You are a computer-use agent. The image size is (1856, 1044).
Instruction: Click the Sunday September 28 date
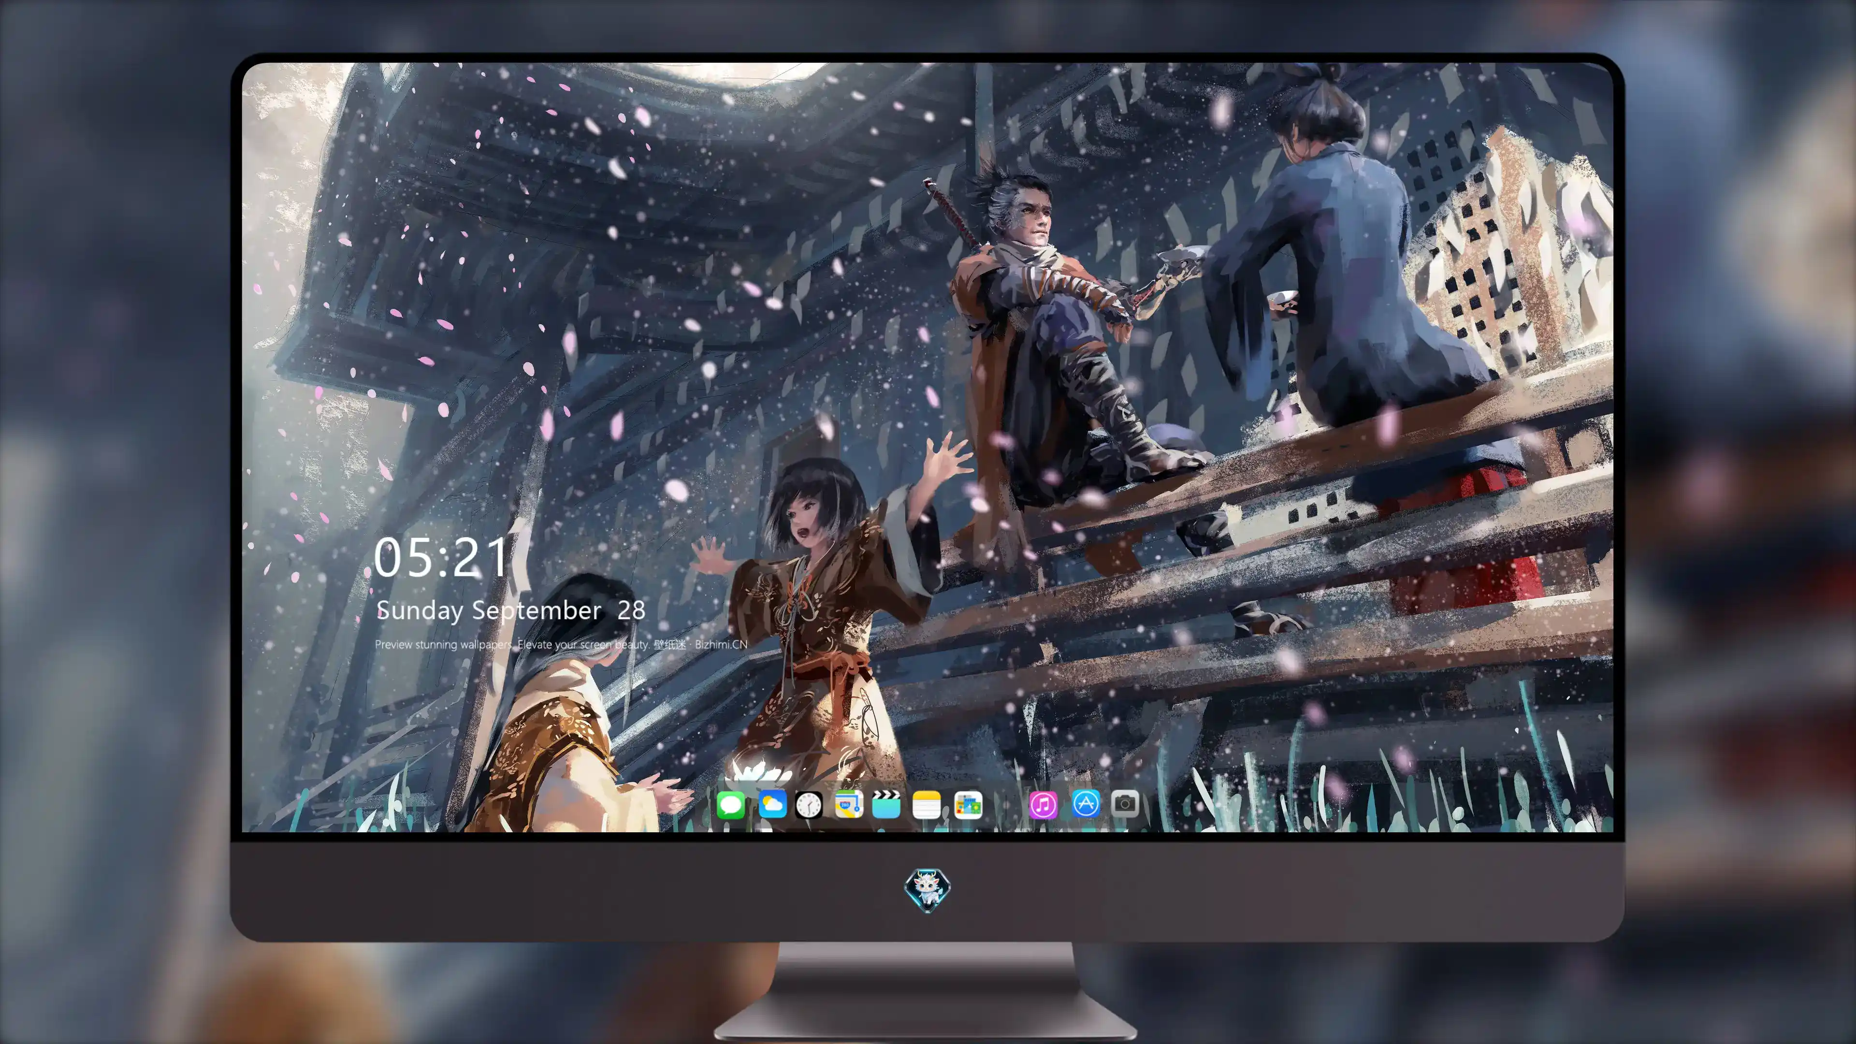511,611
